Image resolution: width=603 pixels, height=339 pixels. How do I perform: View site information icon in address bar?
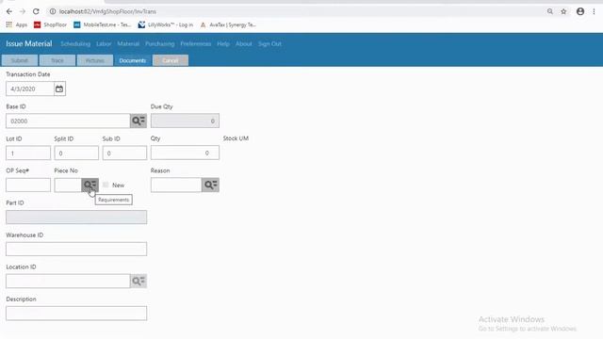coord(53,11)
